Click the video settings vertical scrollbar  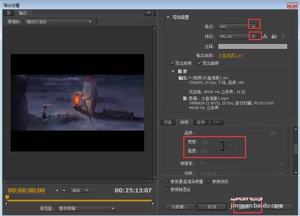296,151
